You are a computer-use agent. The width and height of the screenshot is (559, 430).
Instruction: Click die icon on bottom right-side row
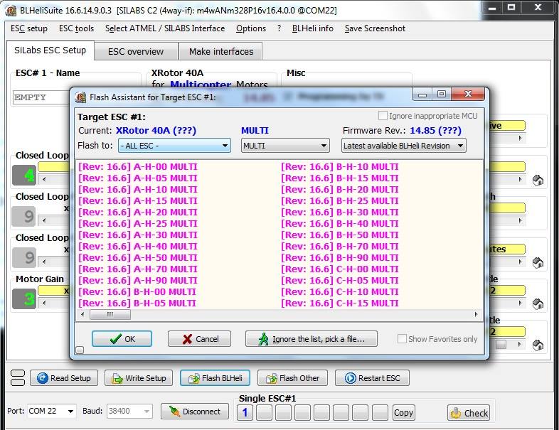pos(538,345)
